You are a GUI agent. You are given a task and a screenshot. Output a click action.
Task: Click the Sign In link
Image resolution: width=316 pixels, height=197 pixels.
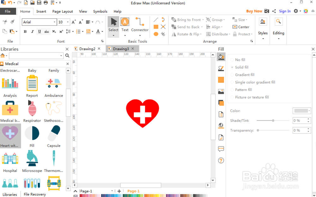tap(285, 11)
